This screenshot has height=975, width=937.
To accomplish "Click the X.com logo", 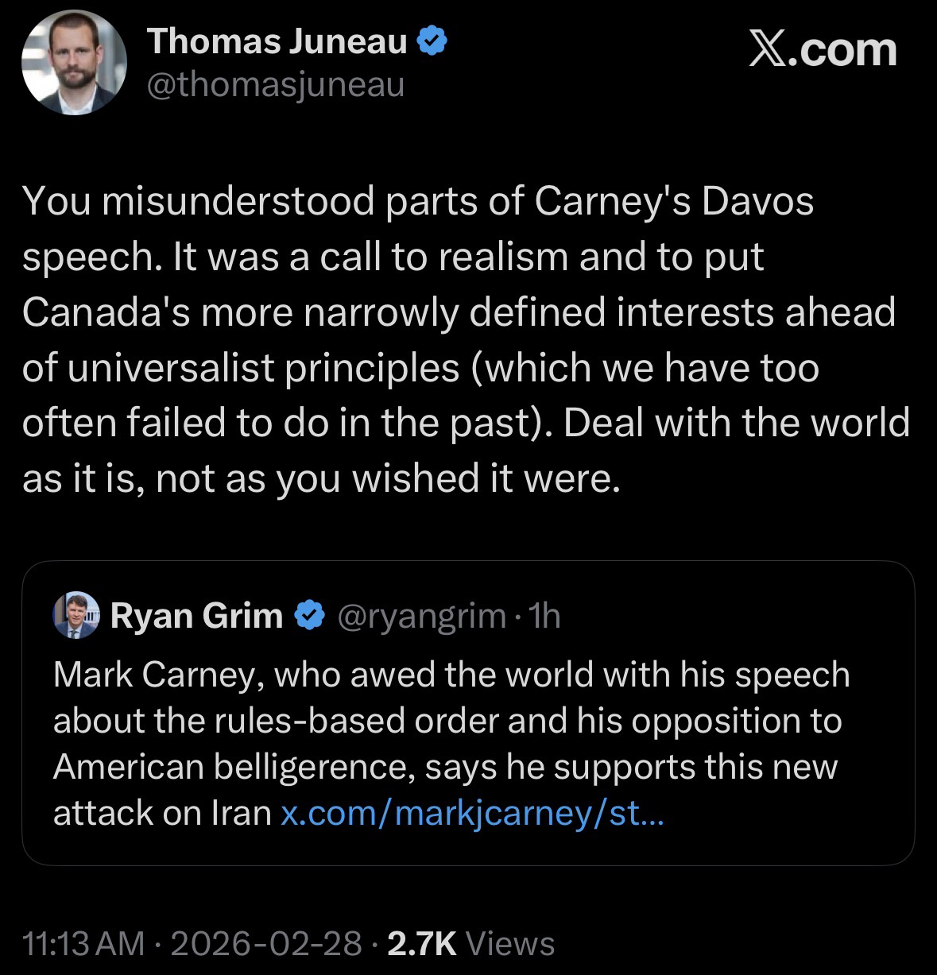I will point(823,49).
